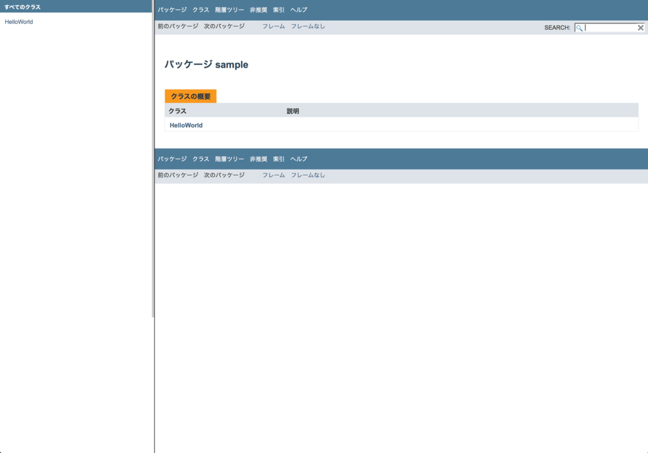Click パッケージ in the bottom navigation bar
This screenshot has height=453, width=648.
click(172, 159)
